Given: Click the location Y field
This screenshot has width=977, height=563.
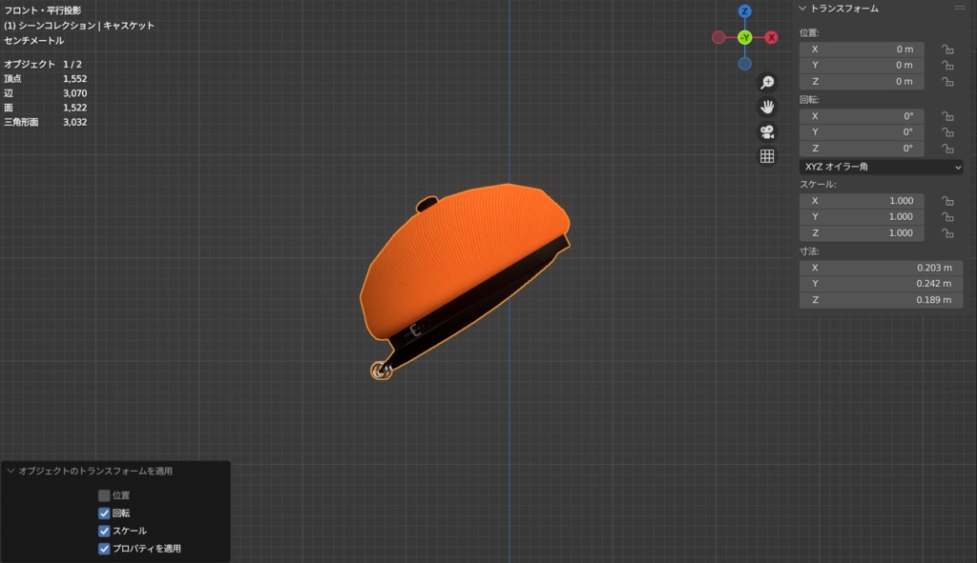Looking at the screenshot, I should [x=862, y=66].
